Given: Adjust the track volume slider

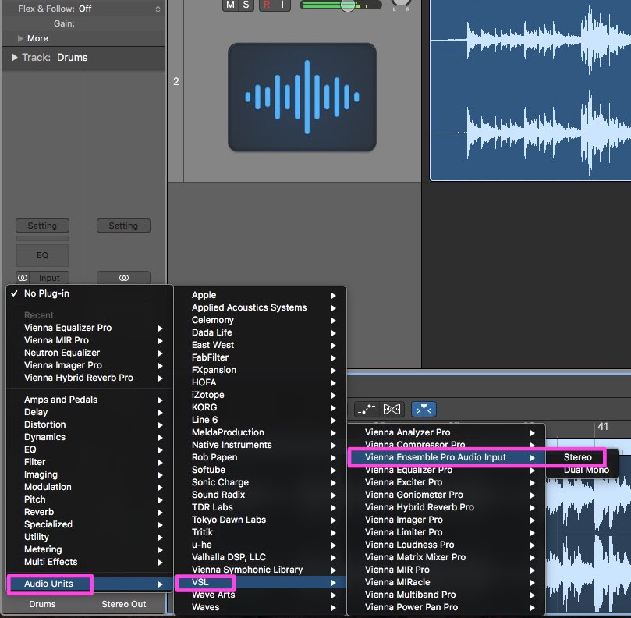Looking at the screenshot, I should pyautogui.click(x=340, y=5).
